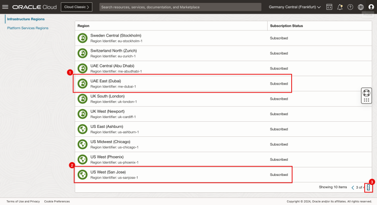The image size is (377, 205).
Task: Click the Subscription Status column header
Action: (x=287, y=26)
